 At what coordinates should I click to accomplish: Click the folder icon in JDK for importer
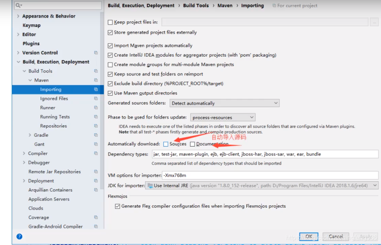[x=150, y=186]
